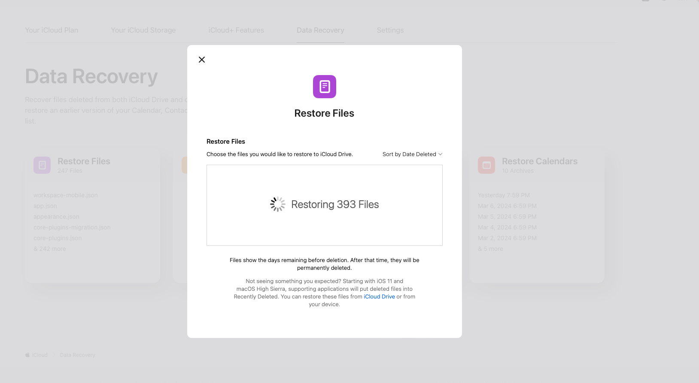Select appearance.json in file list
The width and height of the screenshot is (699, 383).
click(56, 217)
